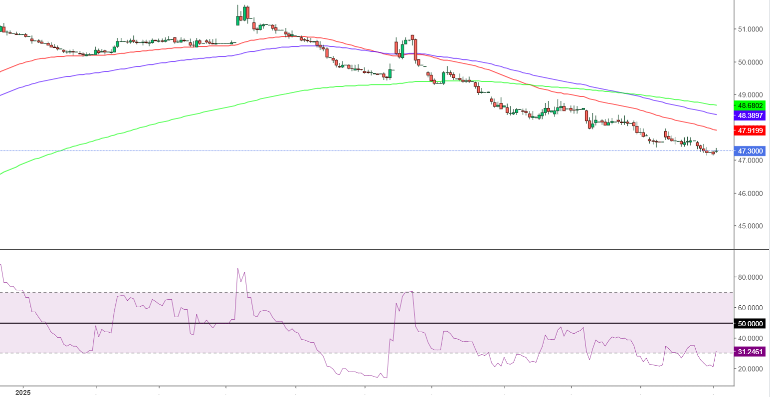Click the 20.0000 RSI axis label
This screenshot has height=397, width=770.
click(750, 369)
